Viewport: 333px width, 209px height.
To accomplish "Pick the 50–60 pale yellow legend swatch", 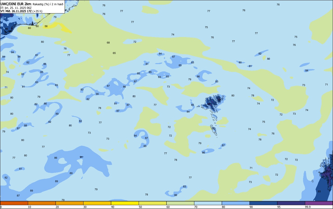I will pos(152,203).
